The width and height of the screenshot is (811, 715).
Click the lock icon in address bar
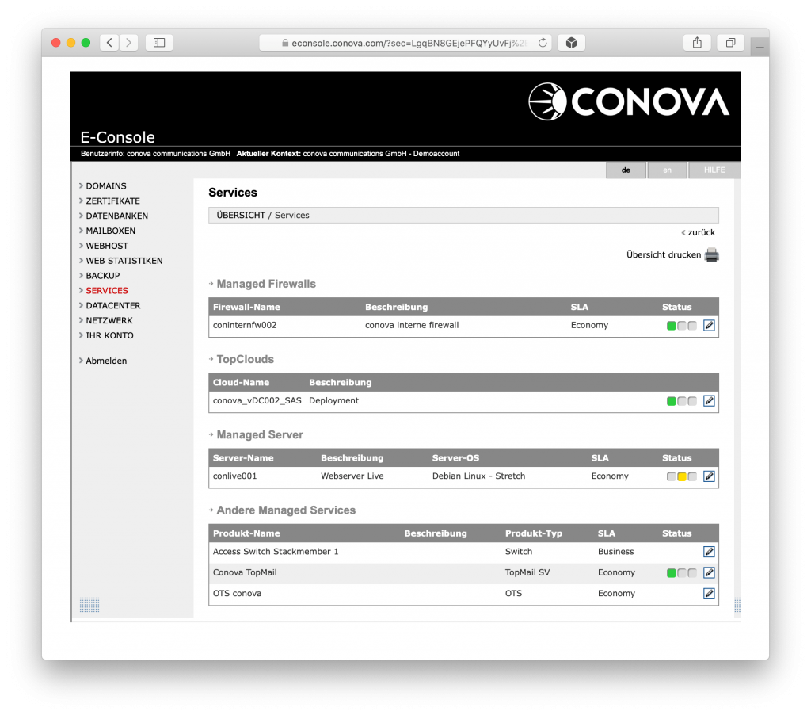pyautogui.click(x=285, y=43)
